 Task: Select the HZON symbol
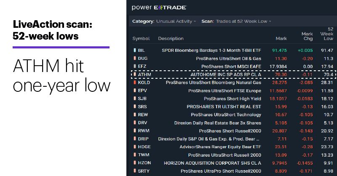tap(144, 163)
